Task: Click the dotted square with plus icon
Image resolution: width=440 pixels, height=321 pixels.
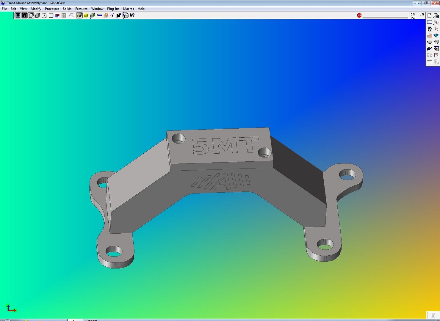Action: tap(44, 15)
